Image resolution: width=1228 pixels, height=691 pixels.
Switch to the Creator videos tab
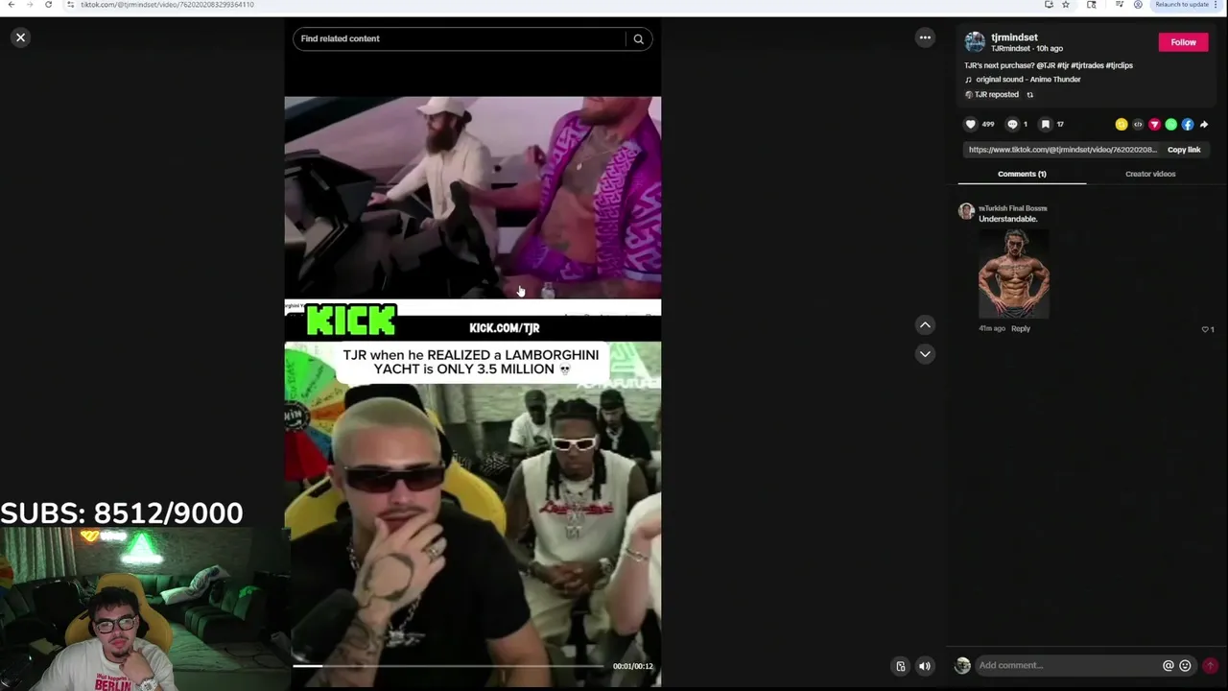point(1150,174)
